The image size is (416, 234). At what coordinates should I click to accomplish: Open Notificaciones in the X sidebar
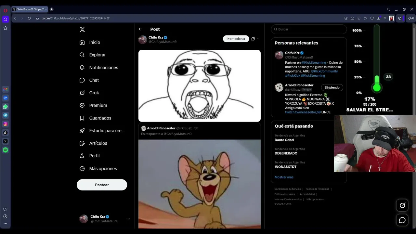coord(99,68)
